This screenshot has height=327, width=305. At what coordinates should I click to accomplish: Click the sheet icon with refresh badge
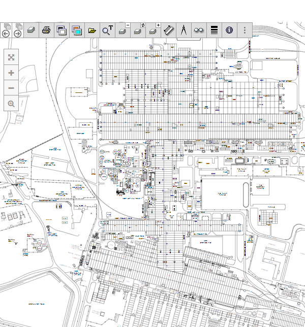point(138,30)
